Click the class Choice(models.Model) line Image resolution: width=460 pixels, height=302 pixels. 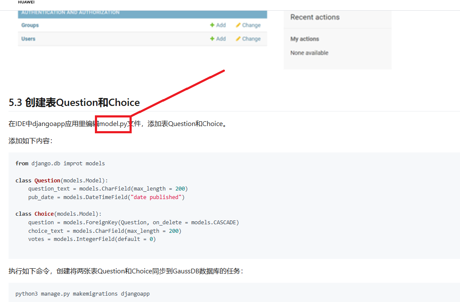click(x=59, y=214)
